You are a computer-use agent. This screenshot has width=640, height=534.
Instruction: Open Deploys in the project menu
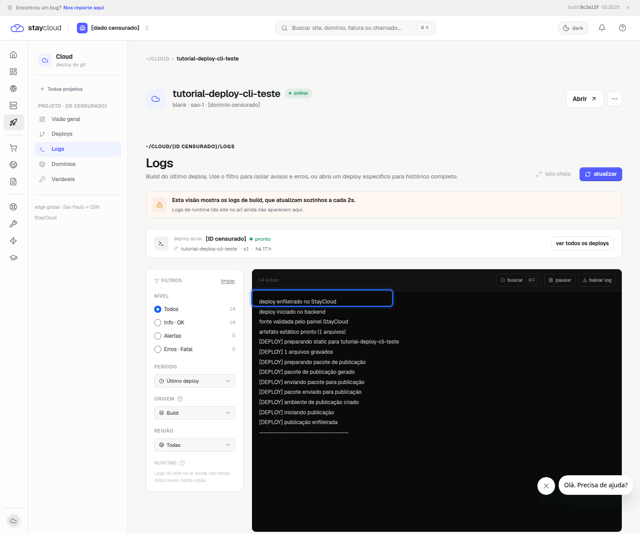(x=78, y=134)
